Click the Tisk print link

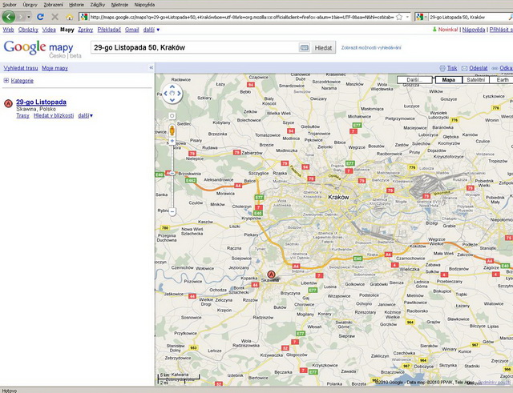(x=452, y=68)
